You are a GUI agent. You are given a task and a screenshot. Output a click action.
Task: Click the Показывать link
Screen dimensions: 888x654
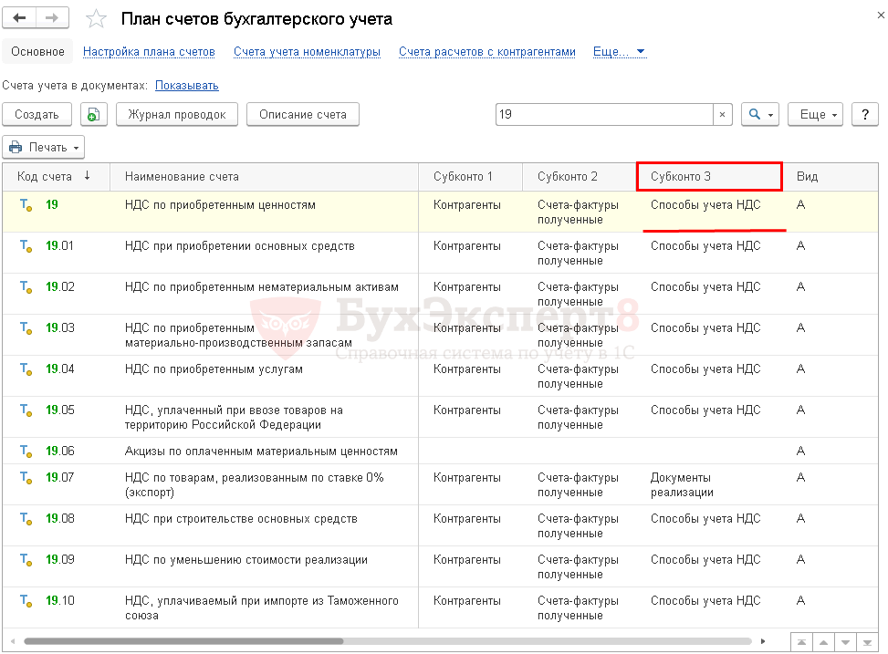click(186, 86)
